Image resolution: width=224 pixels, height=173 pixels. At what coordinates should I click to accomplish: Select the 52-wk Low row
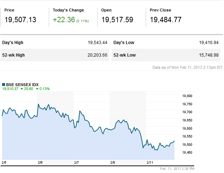point(166,55)
